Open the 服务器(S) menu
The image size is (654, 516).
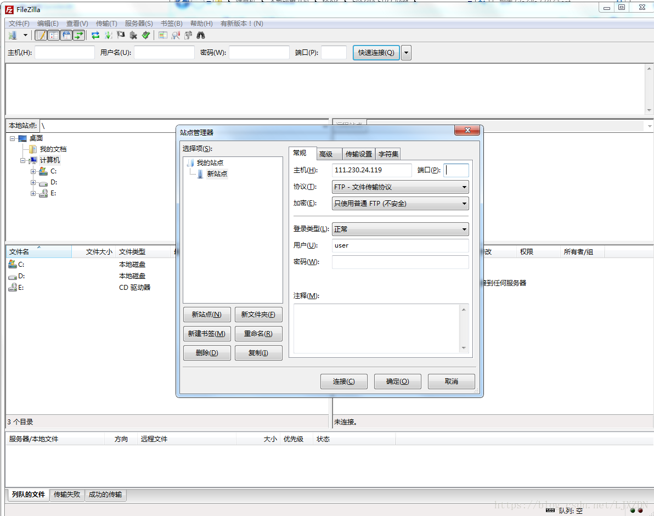coord(139,24)
